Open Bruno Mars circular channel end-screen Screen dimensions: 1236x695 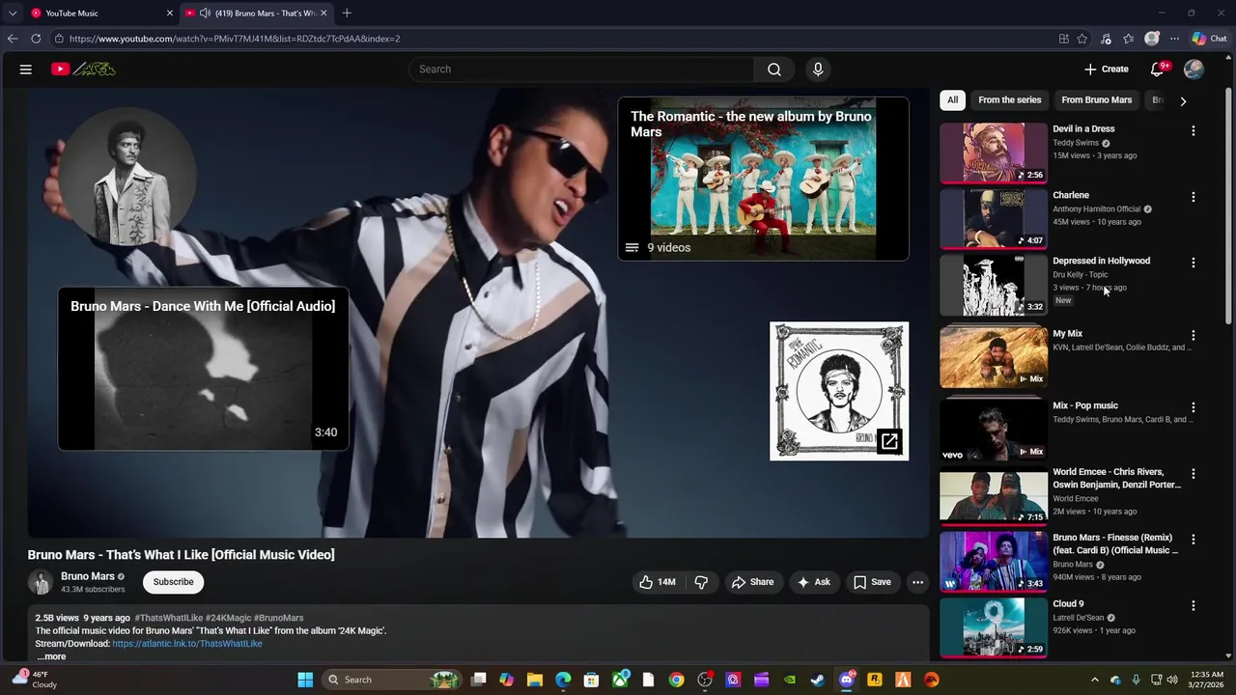pos(128,176)
